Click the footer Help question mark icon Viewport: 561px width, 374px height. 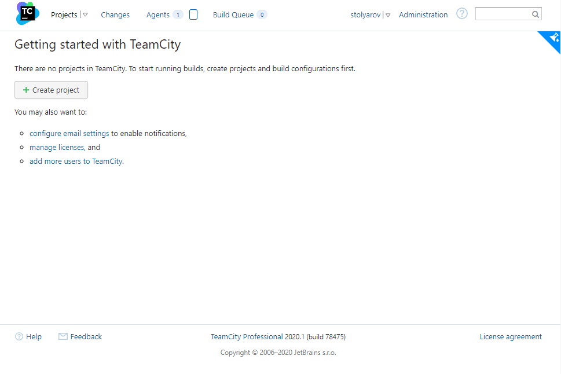pyautogui.click(x=19, y=336)
